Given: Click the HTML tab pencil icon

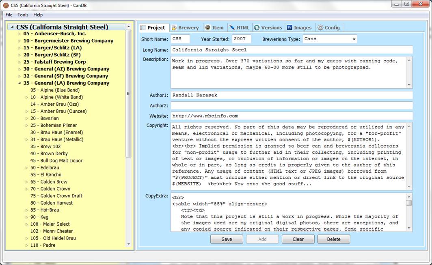Looking at the screenshot, I should (x=232, y=28).
